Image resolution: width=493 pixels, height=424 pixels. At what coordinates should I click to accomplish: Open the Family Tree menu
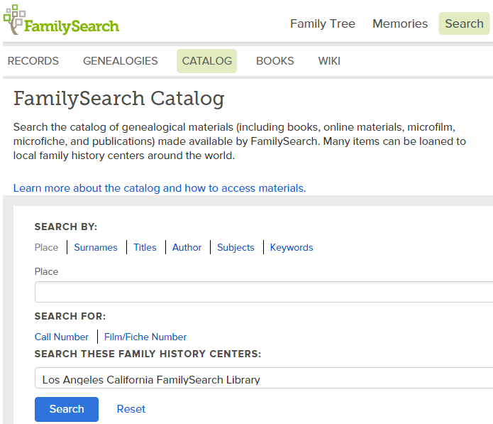(x=322, y=23)
